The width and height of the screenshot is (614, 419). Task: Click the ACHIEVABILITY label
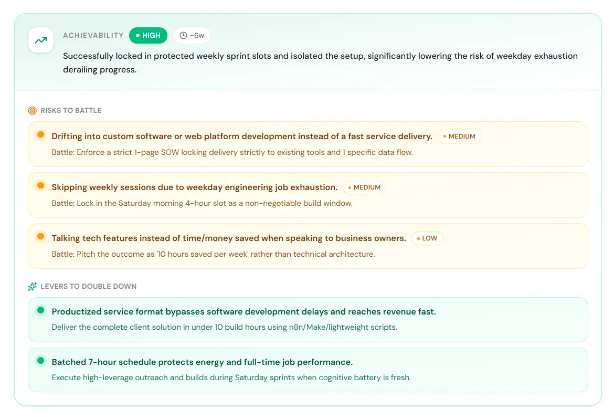click(x=93, y=35)
